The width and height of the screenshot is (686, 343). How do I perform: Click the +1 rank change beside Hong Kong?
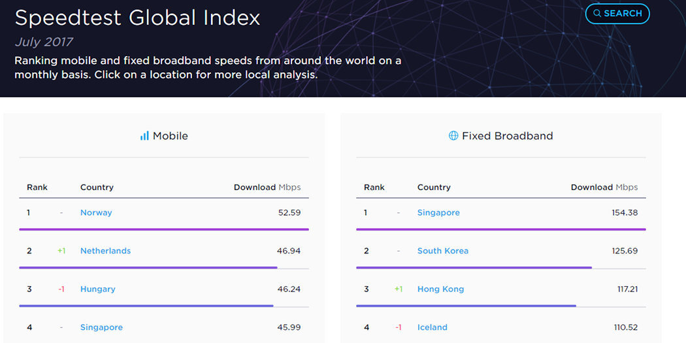(x=398, y=289)
